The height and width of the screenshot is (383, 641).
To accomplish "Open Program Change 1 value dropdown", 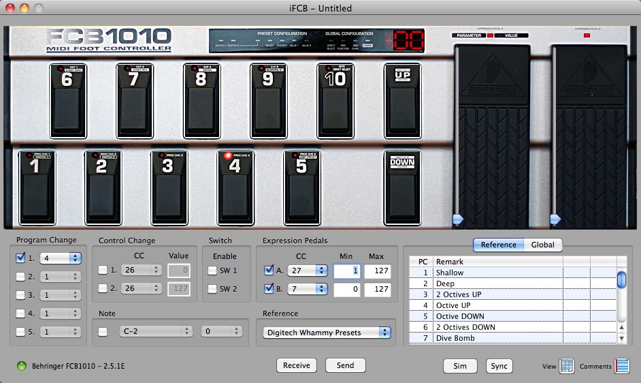I will coord(61,258).
